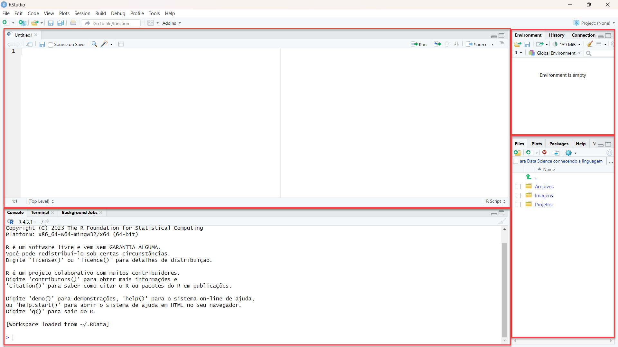618x347 pixels.
Task: Open the Build menu
Action: pyautogui.click(x=100, y=13)
